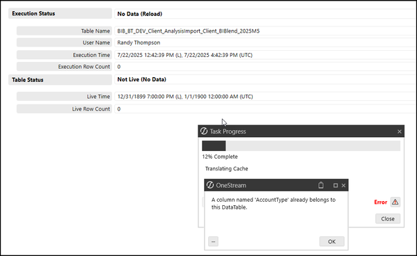Click the red Error status label
Viewport: 417px width, 256px height.
click(381, 202)
